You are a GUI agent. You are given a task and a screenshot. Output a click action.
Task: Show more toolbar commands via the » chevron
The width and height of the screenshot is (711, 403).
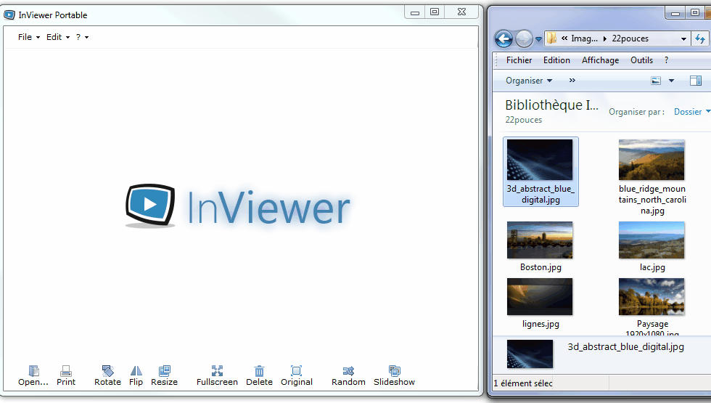point(572,81)
